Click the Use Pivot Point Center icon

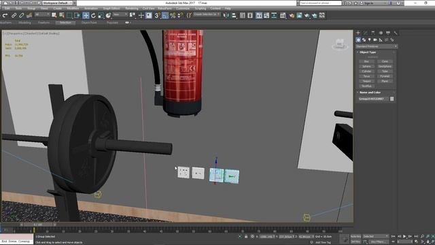click(133, 15)
